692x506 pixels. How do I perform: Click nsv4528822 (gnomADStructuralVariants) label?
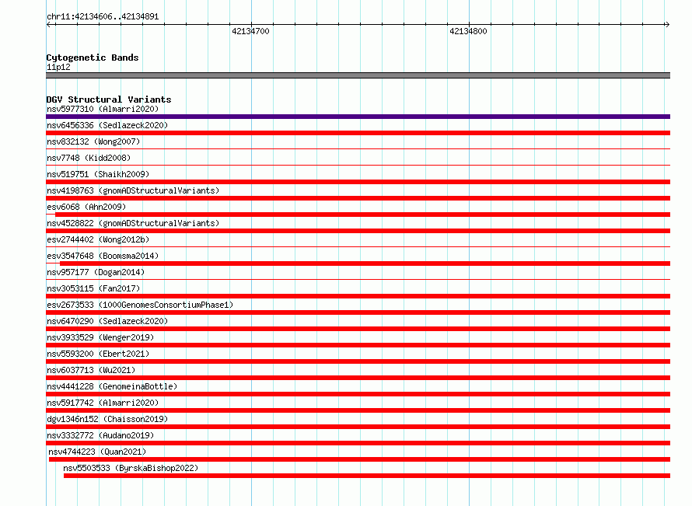[133, 223]
